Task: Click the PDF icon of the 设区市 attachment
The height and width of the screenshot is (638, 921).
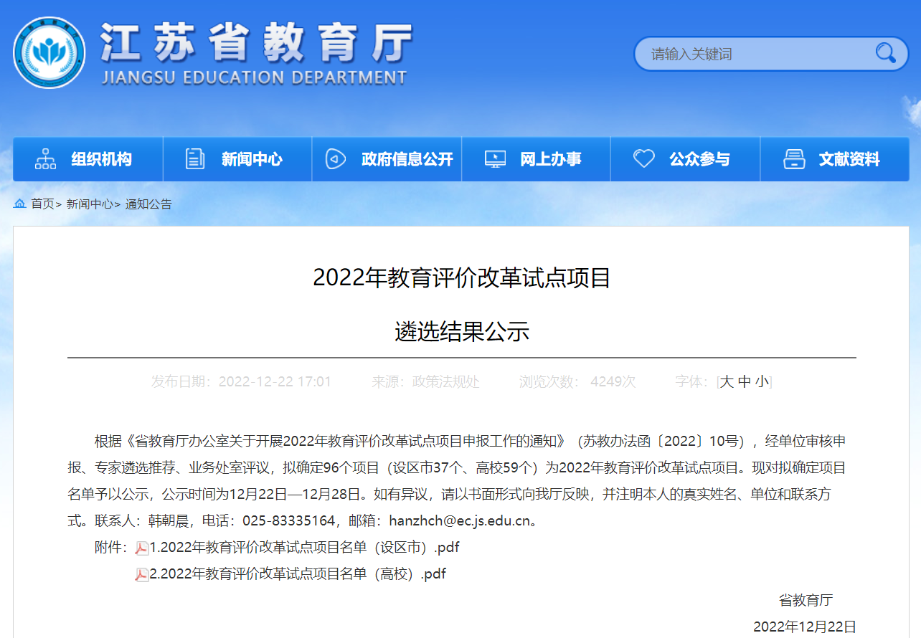Action: pos(142,548)
